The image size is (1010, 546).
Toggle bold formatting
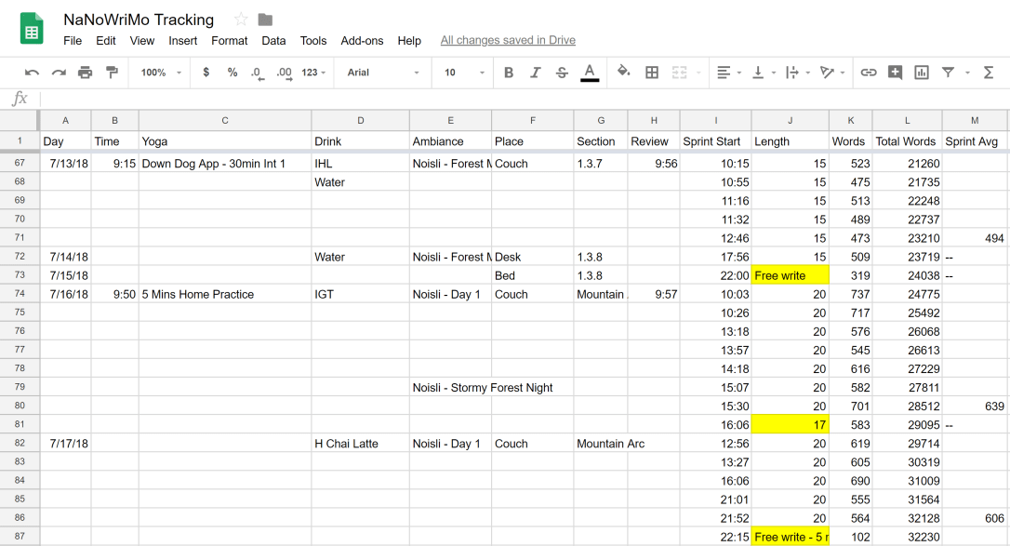click(x=509, y=73)
